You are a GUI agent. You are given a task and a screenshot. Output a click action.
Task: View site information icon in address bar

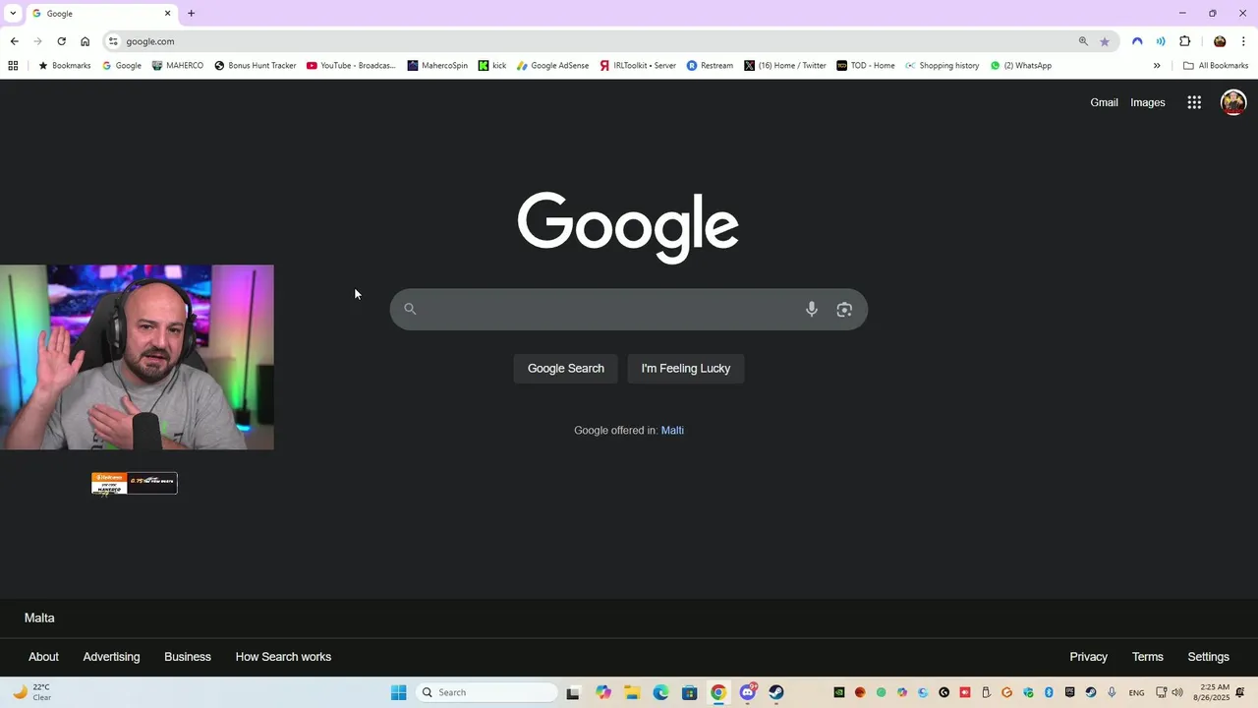pos(113,41)
